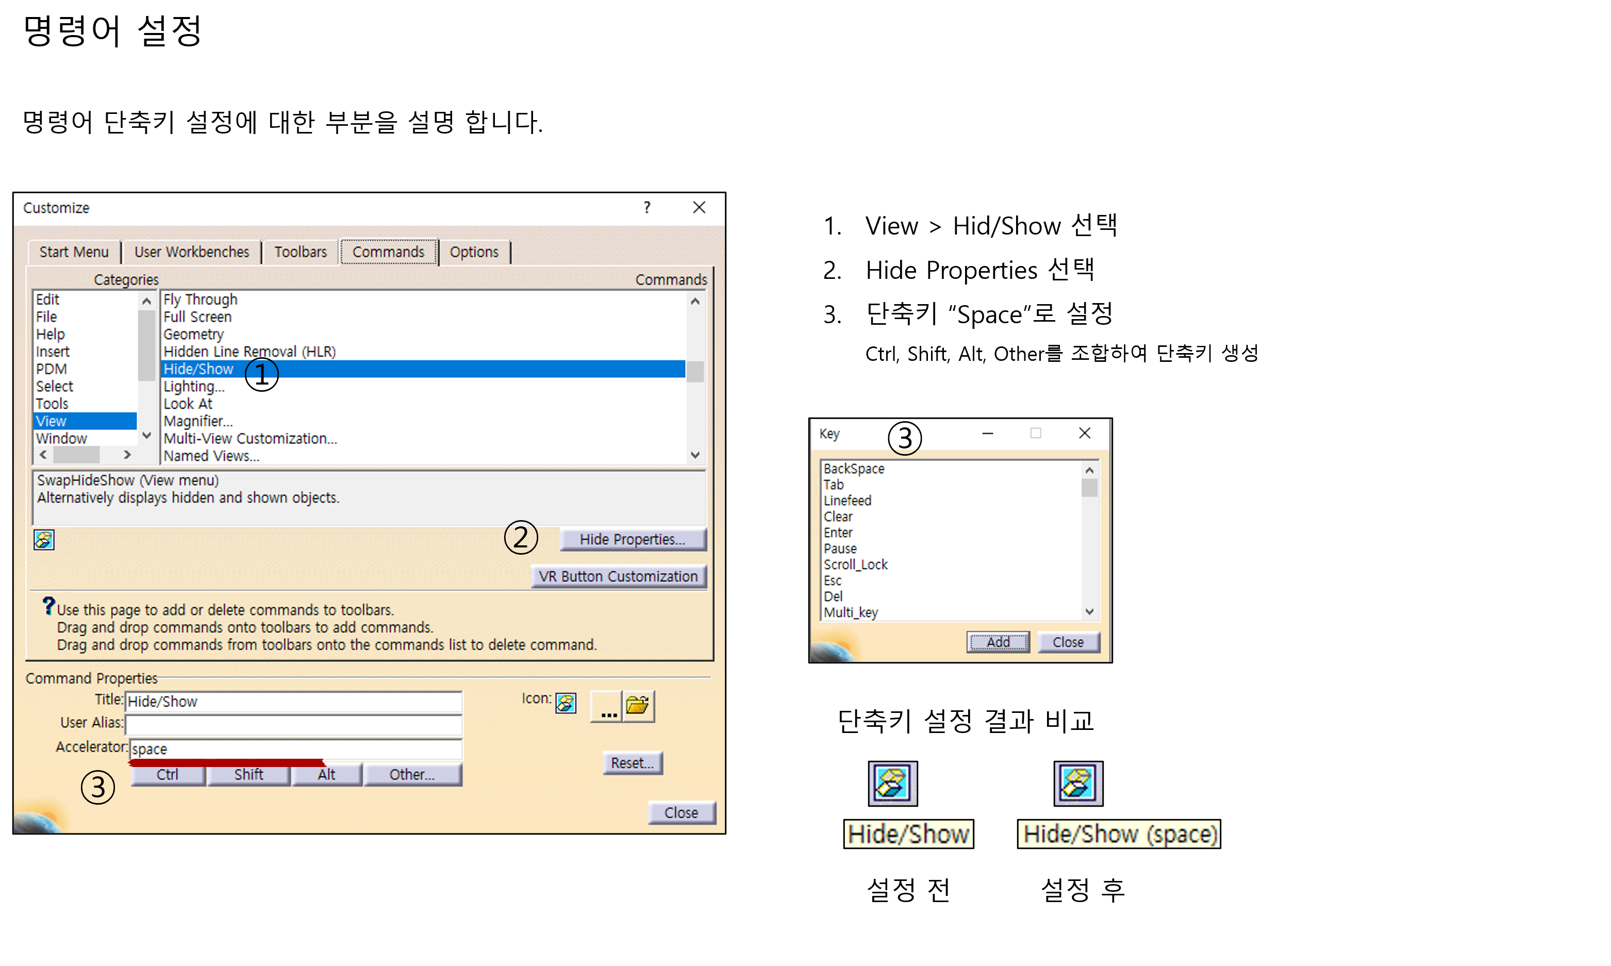This screenshot has width=1611, height=966.
Task: Select Enter in the Key list
Action: coord(838,532)
